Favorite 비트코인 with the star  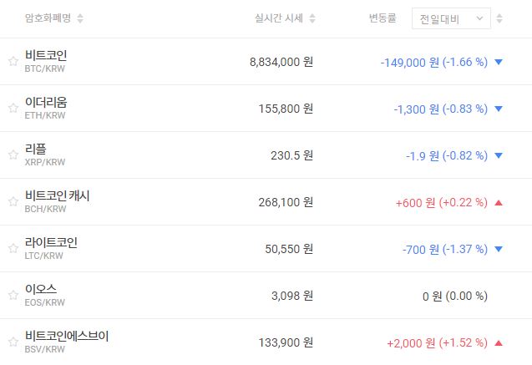[x=13, y=61]
